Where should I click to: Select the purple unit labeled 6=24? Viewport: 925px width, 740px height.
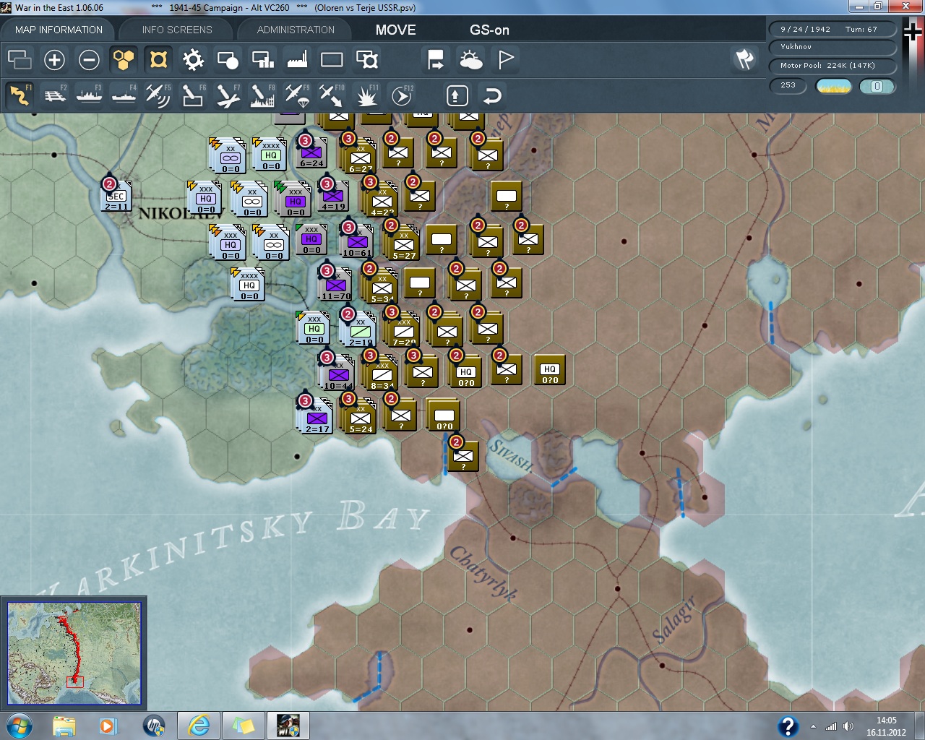(311, 153)
